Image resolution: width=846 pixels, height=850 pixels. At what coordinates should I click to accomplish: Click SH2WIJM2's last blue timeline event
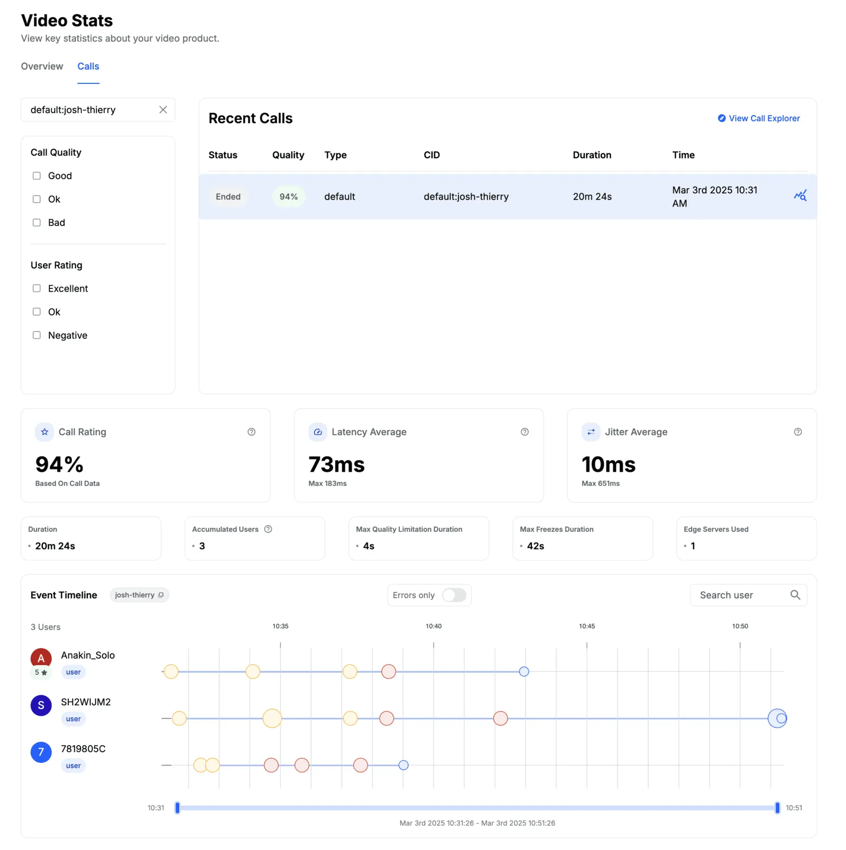pyautogui.click(x=777, y=718)
